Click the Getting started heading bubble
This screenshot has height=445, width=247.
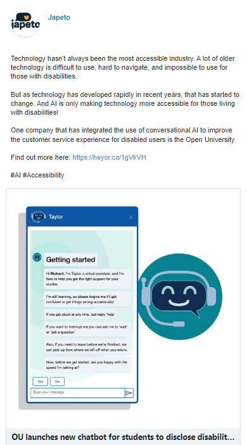pos(70,259)
